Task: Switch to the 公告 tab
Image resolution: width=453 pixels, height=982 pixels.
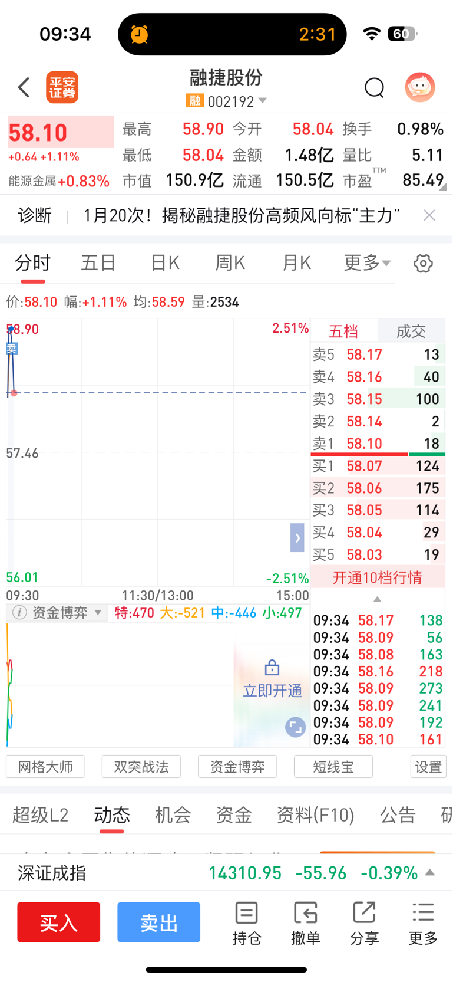Action: pos(398,815)
